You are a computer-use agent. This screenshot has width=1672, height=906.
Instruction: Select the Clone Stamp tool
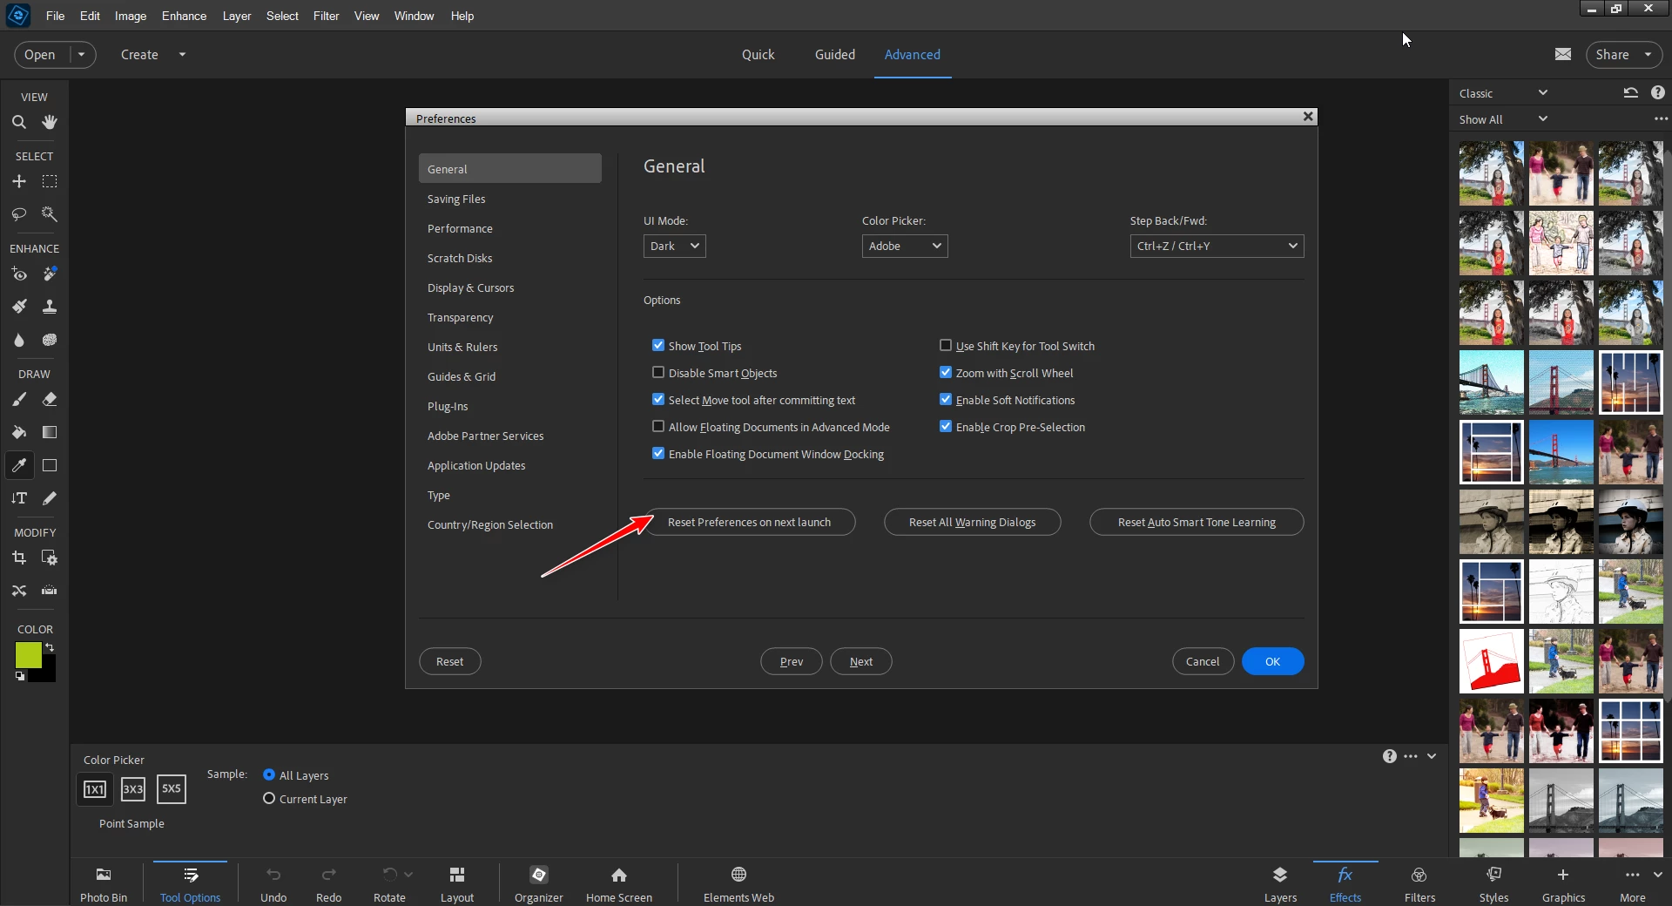pos(50,307)
